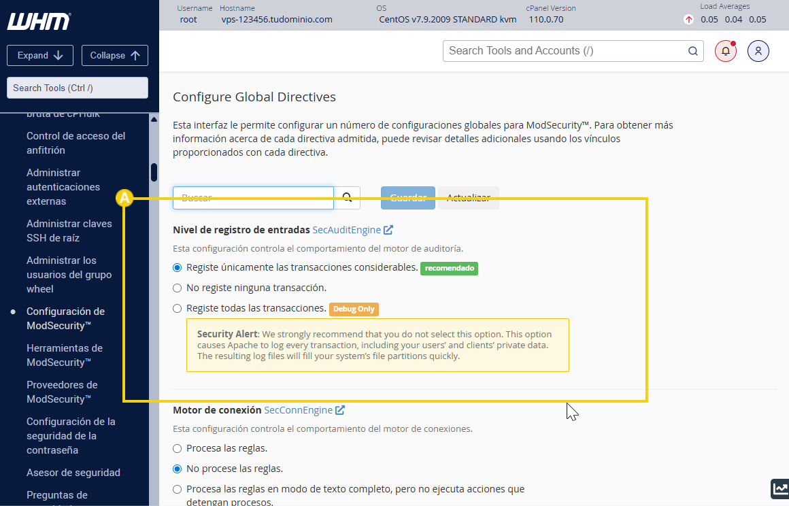The width and height of the screenshot is (789, 506).
Task: Click the root username value
Action: (x=188, y=20)
